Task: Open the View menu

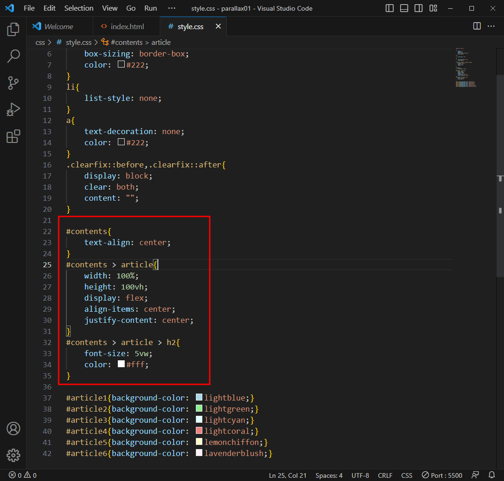Action: 109,8
